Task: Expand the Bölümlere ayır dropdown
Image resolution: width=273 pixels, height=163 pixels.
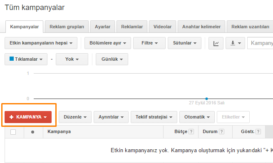Action: coord(108,43)
